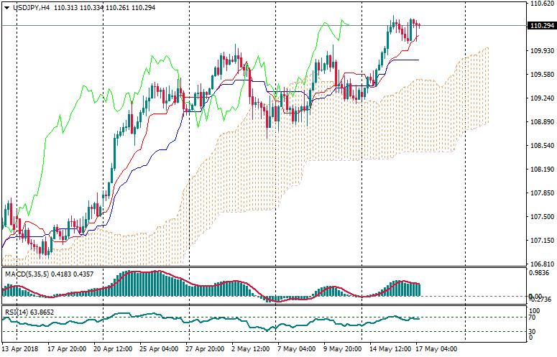This screenshot has width=557, height=357.
Task: Click the RSI 30 level scale label
Action: pos(533,330)
